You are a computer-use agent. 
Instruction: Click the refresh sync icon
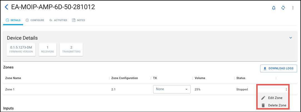(283, 8)
